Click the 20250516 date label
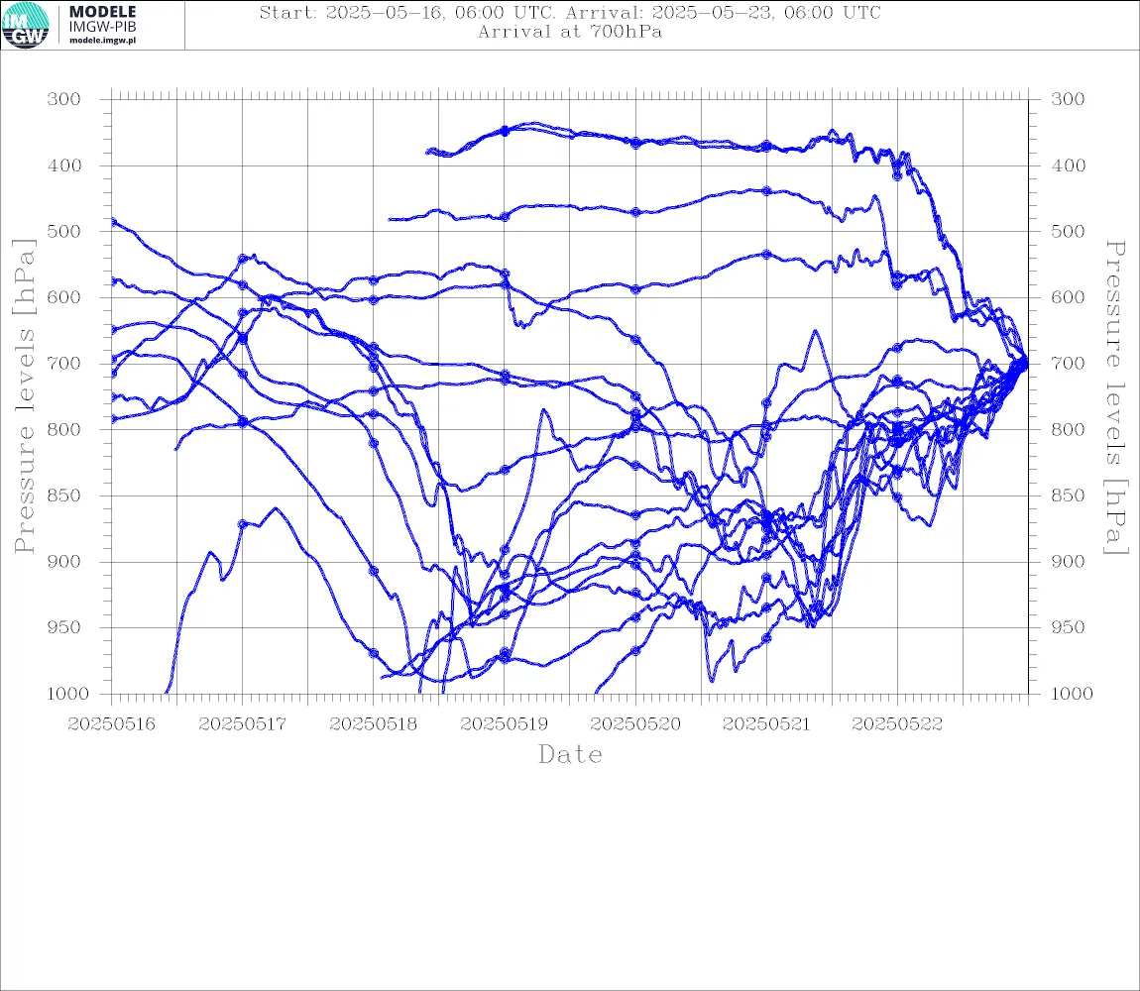This screenshot has height=991, width=1140. coord(111,724)
